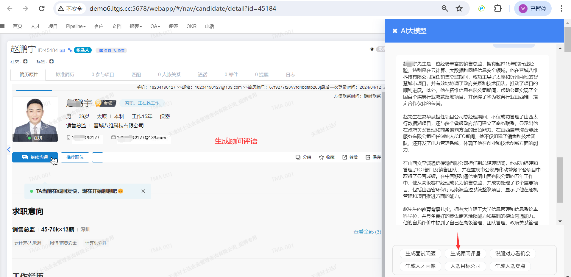Add a social account via plus icon
571x277 pixels.
(x=25, y=62)
